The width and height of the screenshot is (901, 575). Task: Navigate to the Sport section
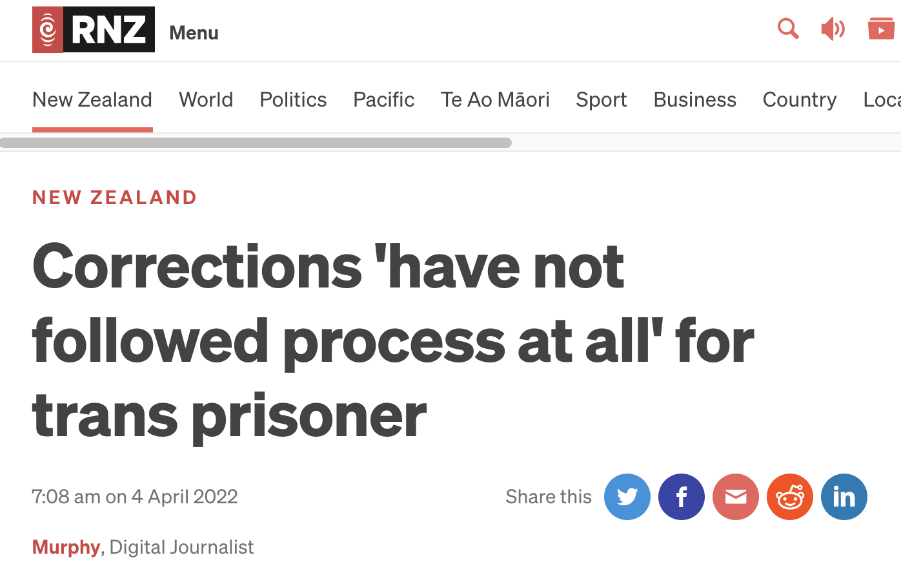pyautogui.click(x=601, y=99)
